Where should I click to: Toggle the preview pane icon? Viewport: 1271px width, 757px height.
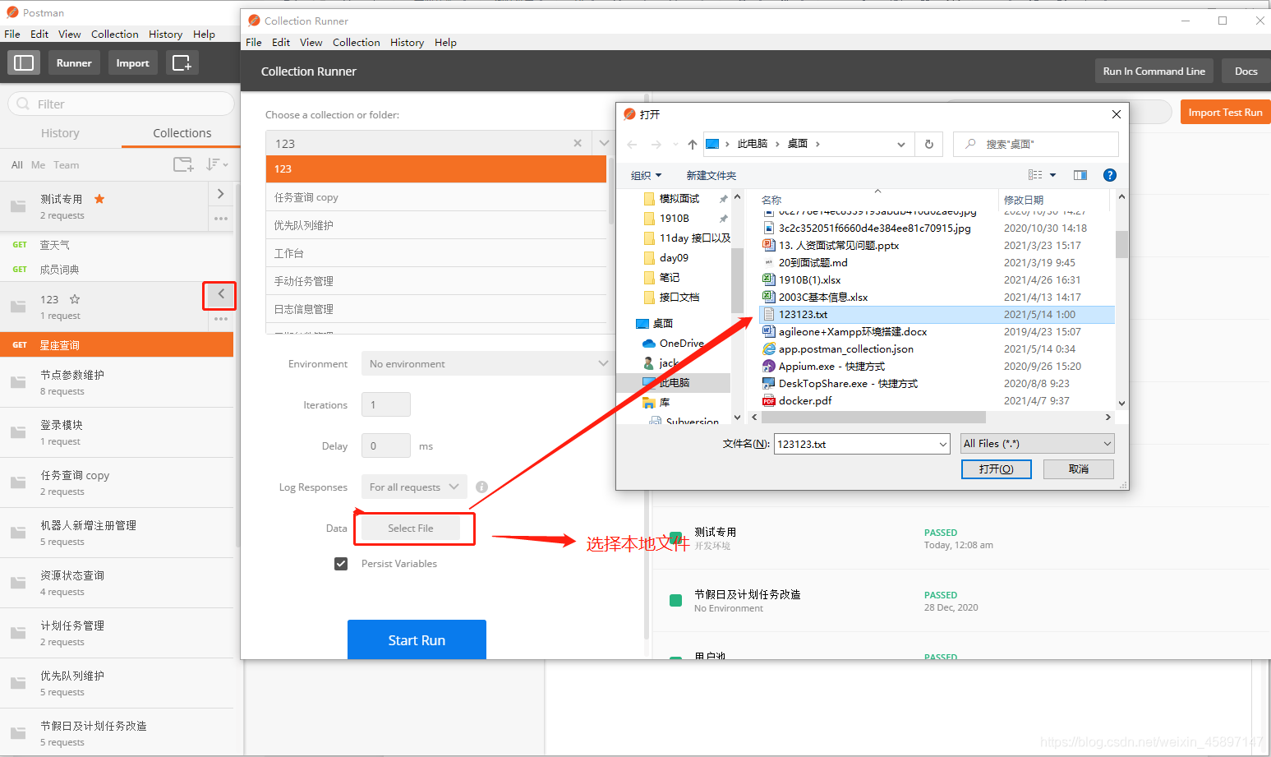point(1080,175)
